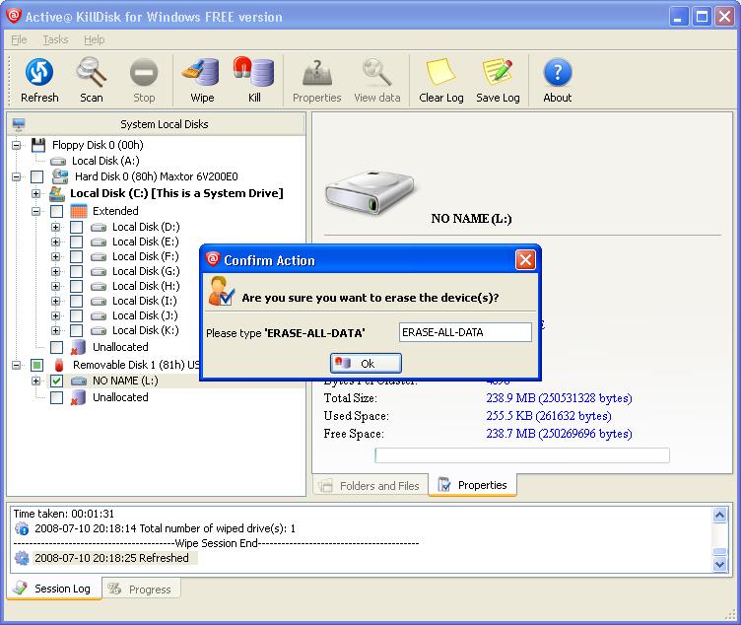Check the Local Disk (D:) checkbox
Screen dimensions: 741x625
tap(76, 228)
